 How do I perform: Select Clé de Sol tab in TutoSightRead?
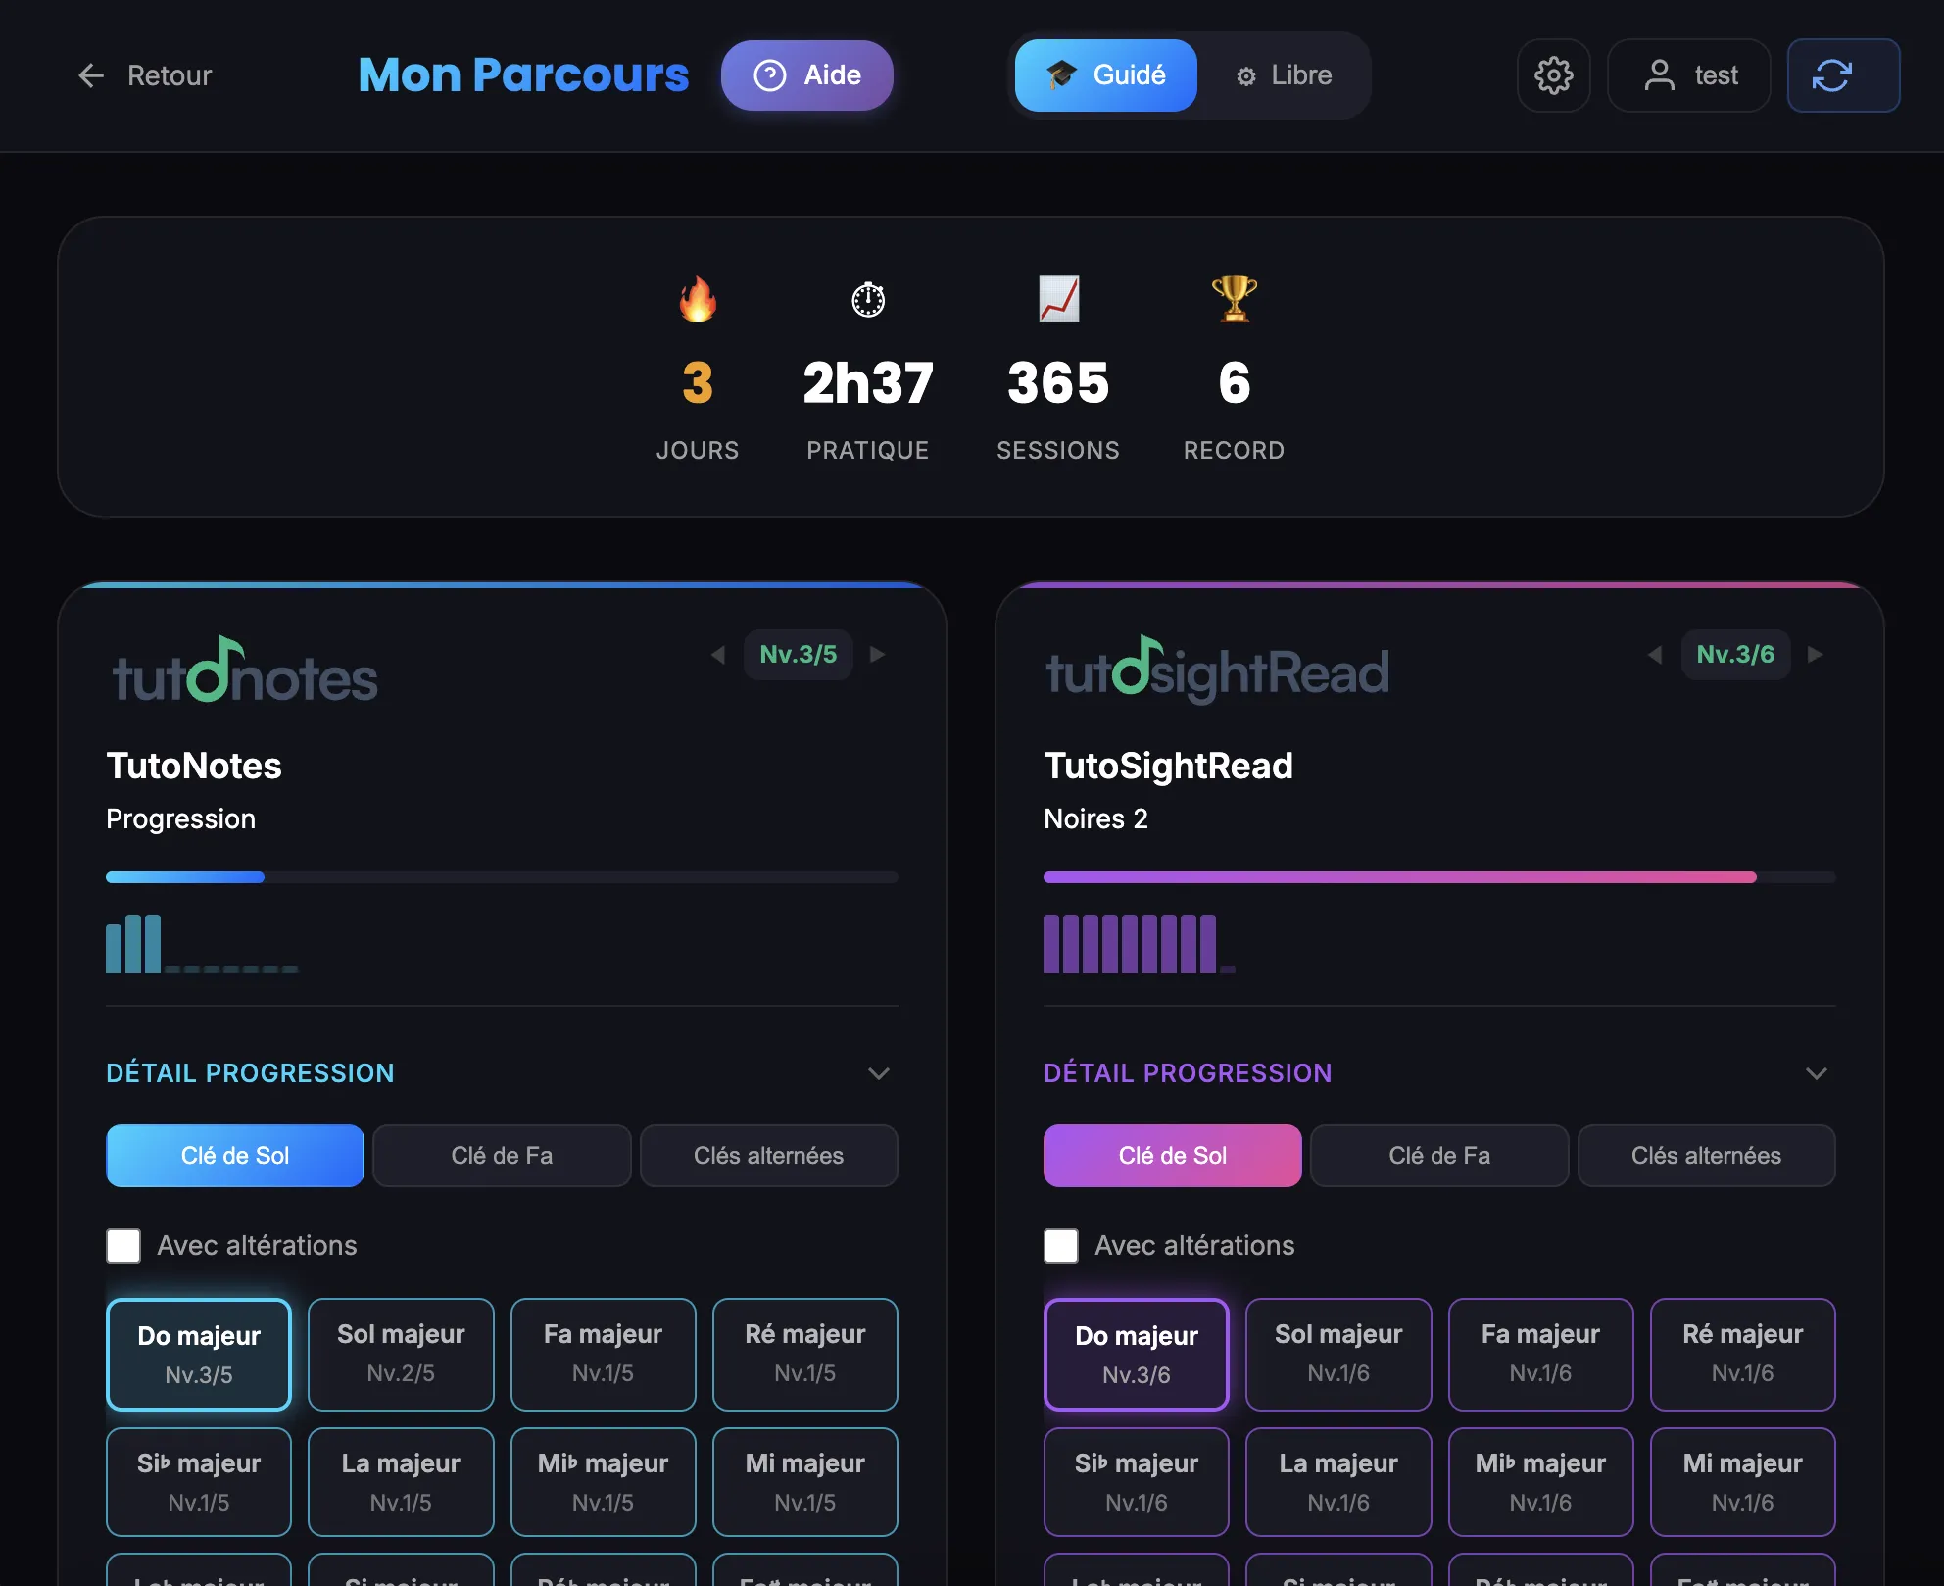pyautogui.click(x=1173, y=1156)
